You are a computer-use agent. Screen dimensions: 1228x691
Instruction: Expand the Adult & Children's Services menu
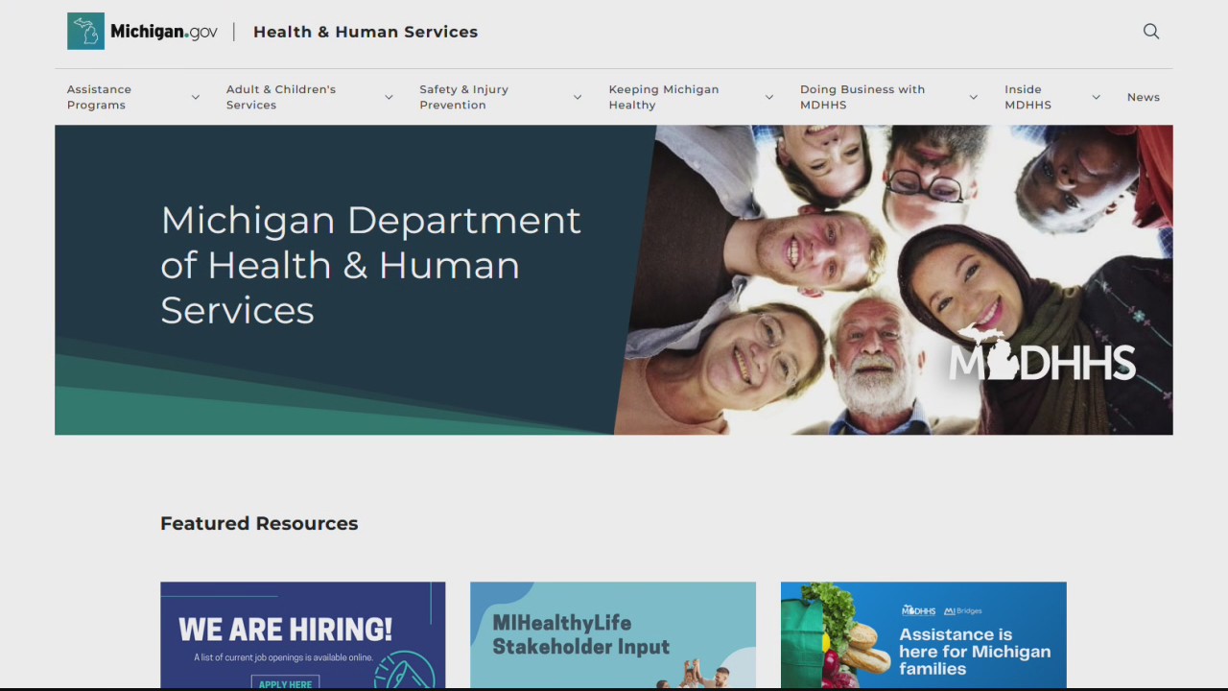coord(389,97)
